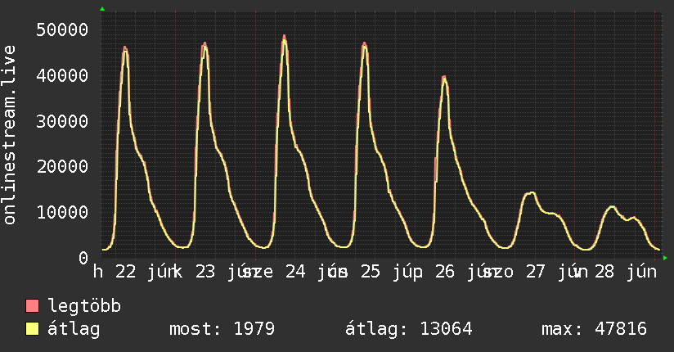The width and height of the screenshot is (674, 352).
Task: Click the 40000 y-axis label
Action: (x=62, y=76)
